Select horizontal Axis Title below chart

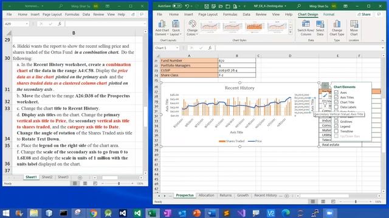(236, 132)
